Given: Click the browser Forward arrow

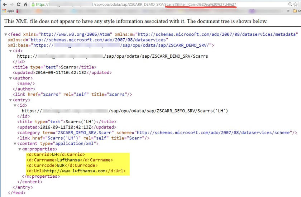Looking at the screenshot, I should coord(11,4).
